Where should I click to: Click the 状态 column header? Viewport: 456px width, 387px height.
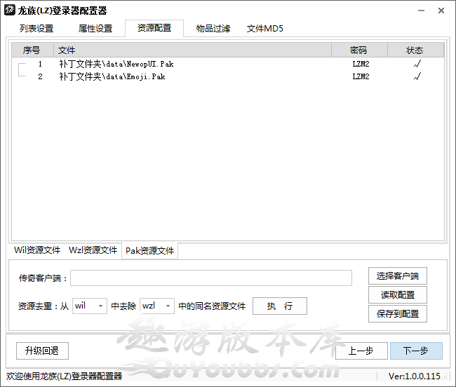pyautogui.click(x=415, y=50)
